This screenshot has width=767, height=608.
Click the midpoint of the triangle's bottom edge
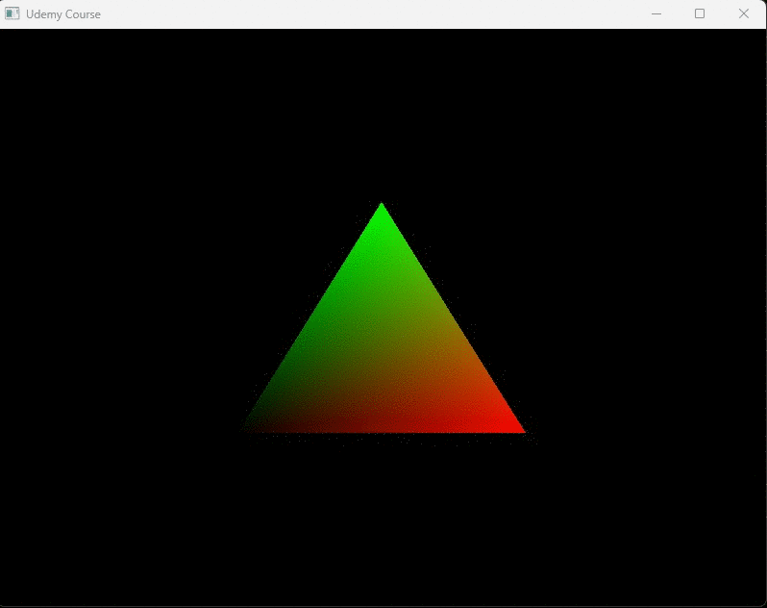coord(383,430)
